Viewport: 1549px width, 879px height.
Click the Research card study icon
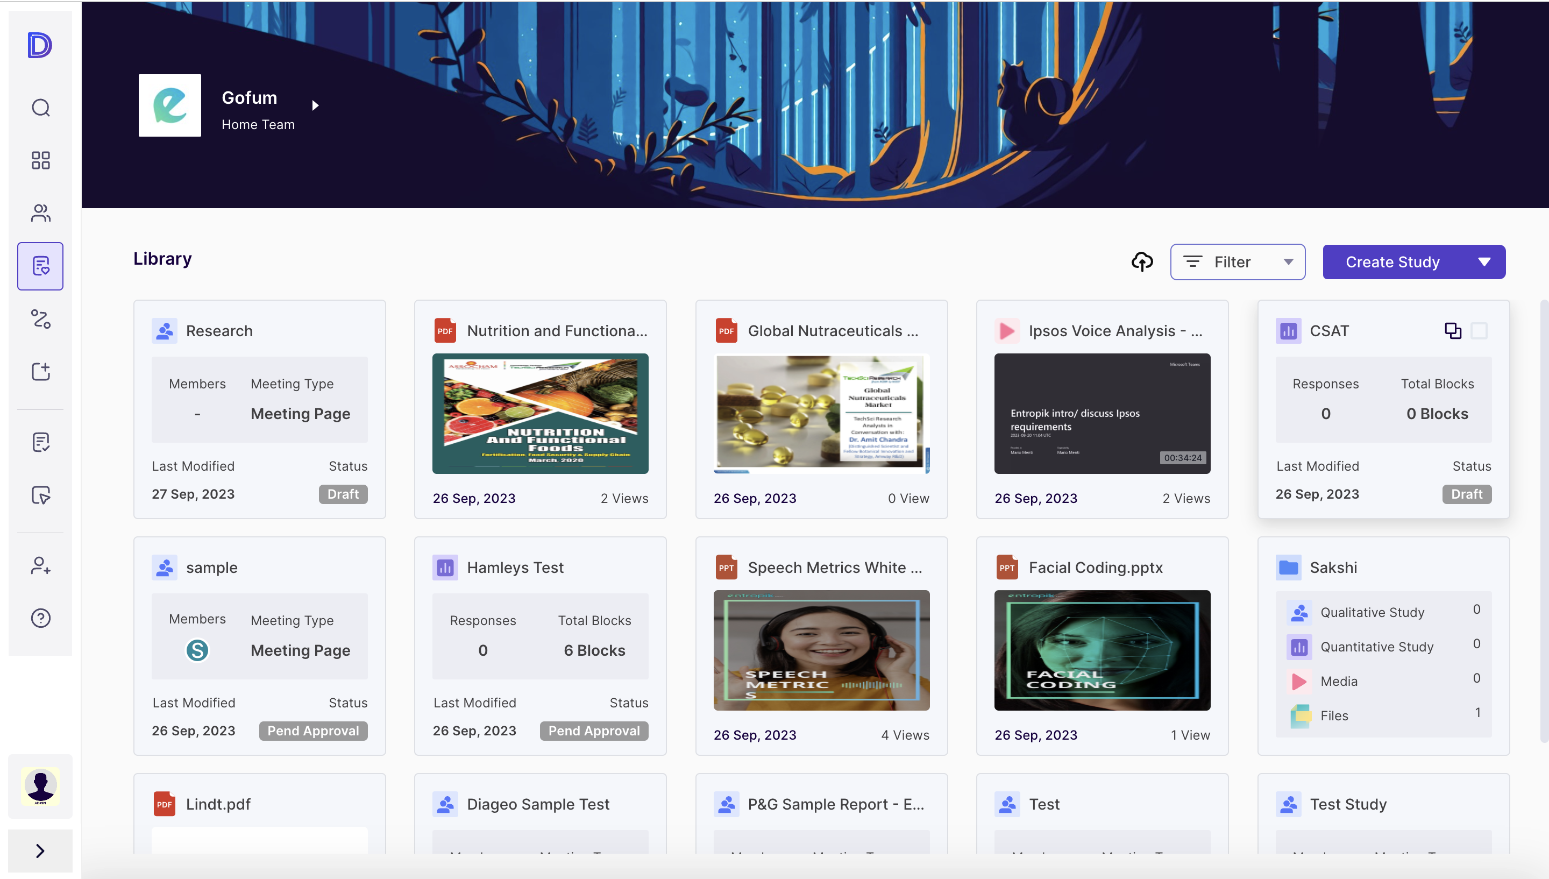[164, 330]
